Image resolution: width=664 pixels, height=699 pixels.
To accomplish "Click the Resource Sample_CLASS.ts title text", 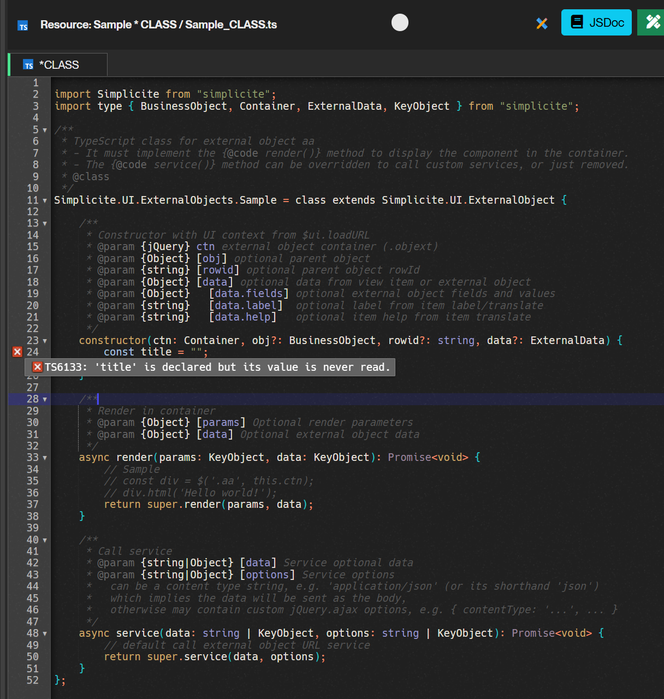I will 158,25.
